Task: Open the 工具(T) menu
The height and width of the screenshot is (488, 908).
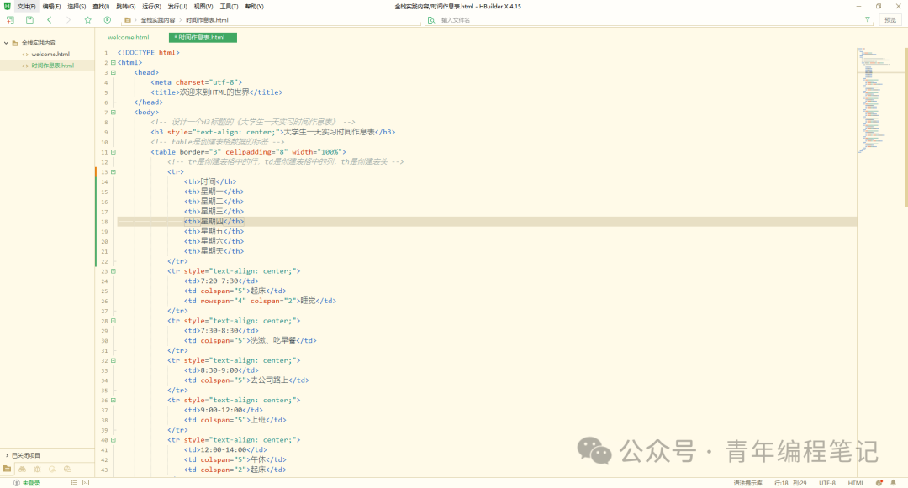Action: point(229,7)
